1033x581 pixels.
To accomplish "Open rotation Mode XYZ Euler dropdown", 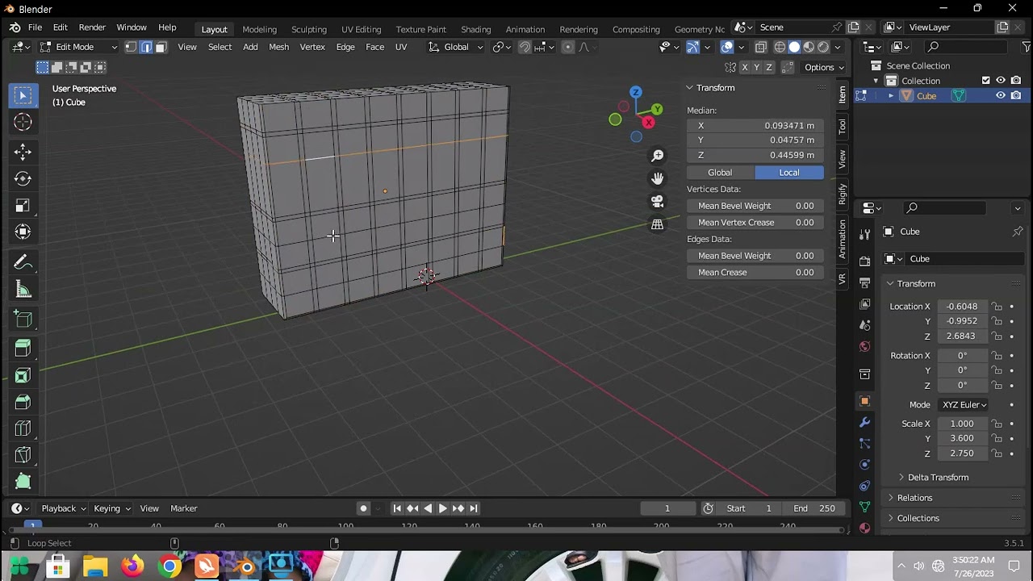I will pyautogui.click(x=964, y=404).
